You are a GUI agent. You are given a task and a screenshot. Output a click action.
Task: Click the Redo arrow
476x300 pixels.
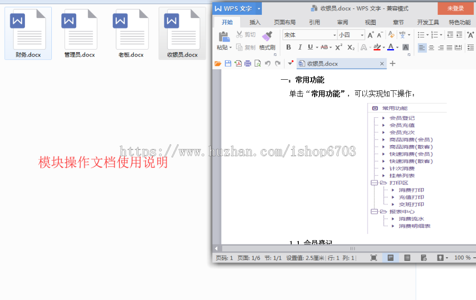(x=278, y=63)
